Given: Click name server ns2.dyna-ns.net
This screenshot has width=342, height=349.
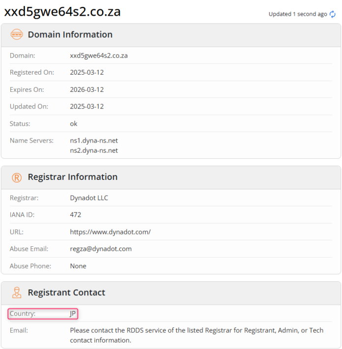Looking at the screenshot, I should (94, 150).
